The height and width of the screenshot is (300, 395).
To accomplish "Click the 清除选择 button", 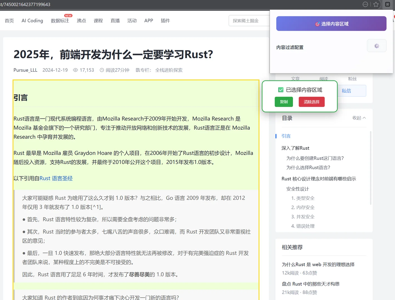I will point(311,102).
